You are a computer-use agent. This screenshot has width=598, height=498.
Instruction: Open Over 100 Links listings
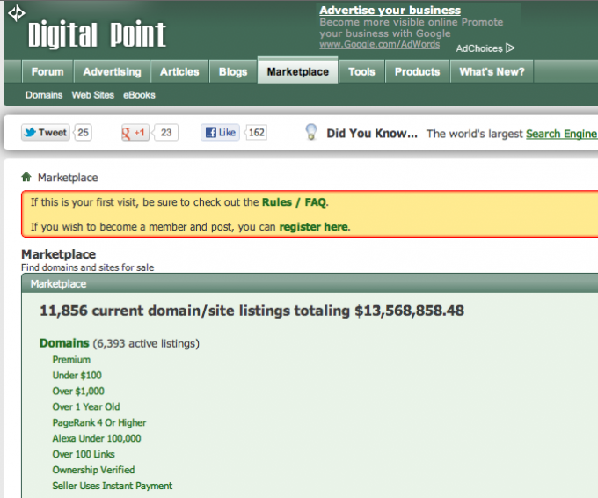coord(84,454)
